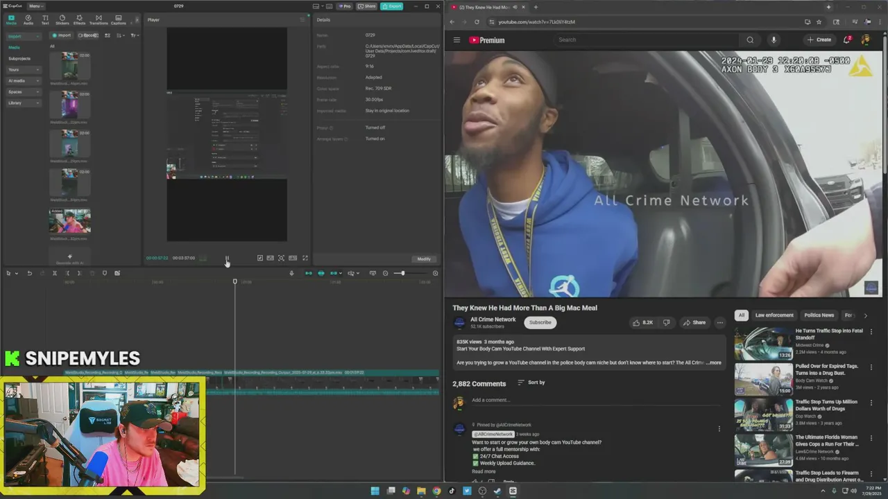The image size is (888, 499).
Task: Click the zoom out magnifier on timeline
Action: (x=386, y=273)
